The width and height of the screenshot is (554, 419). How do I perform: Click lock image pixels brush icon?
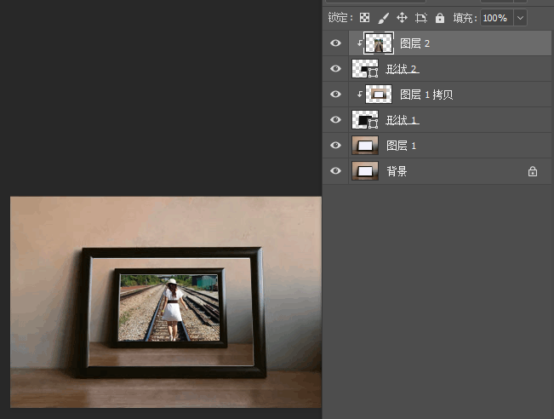[x=383, y=18]
